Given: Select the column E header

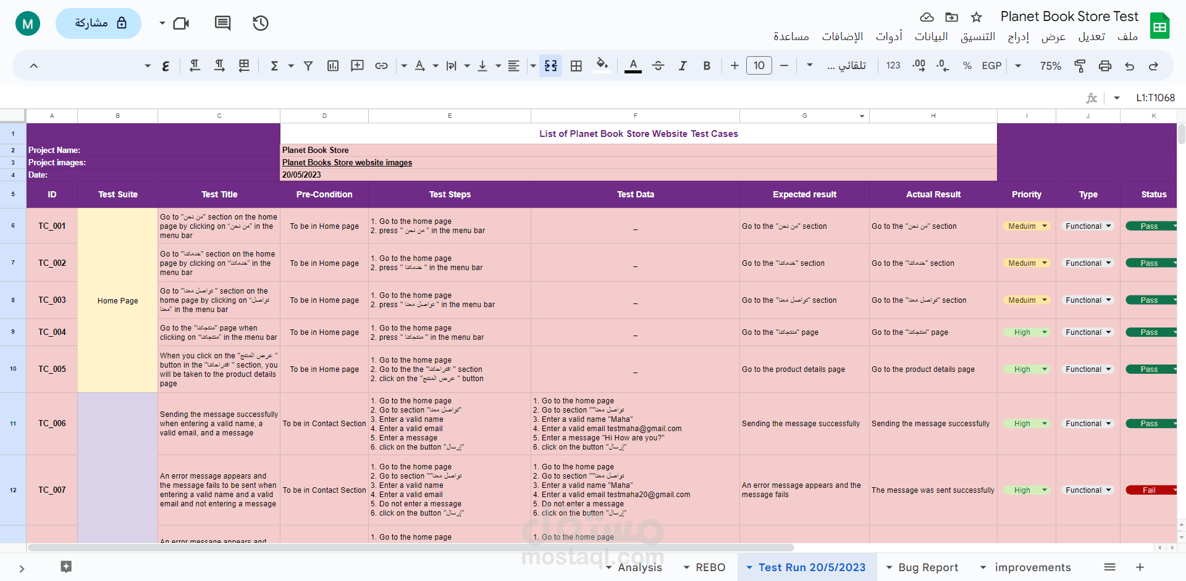Looking at the screenshot, I should pos(450,116).
